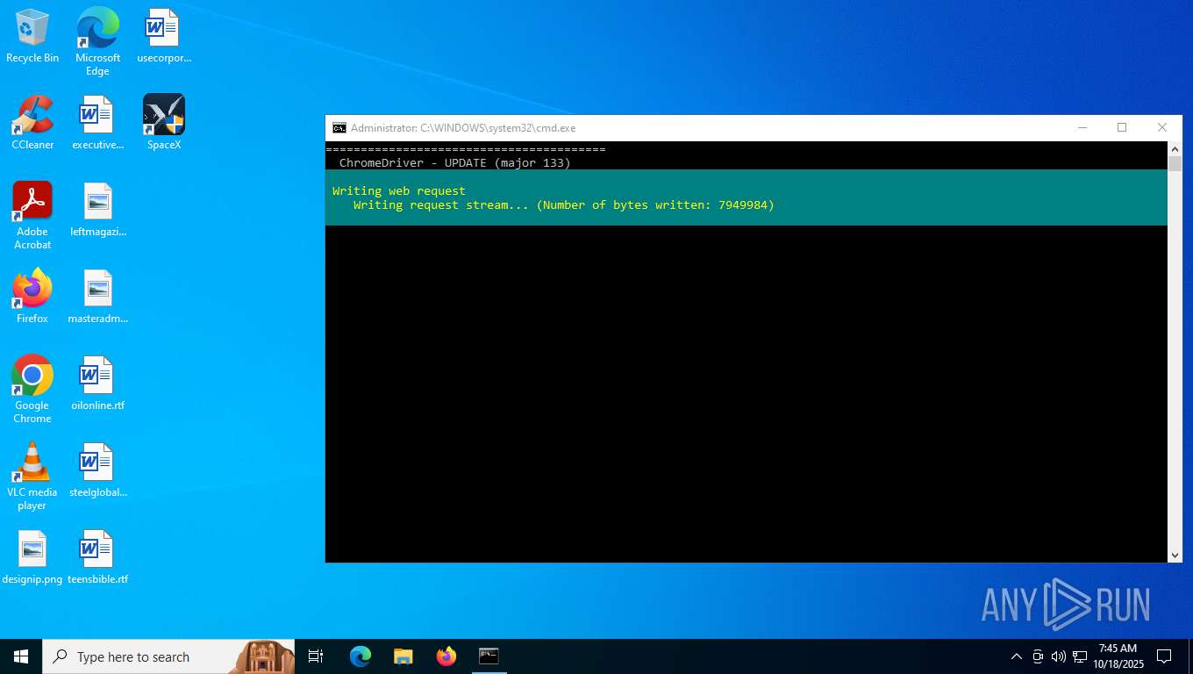Viewport: 1193px width, 674px height.
Task: Open File Explorer from the taskbar
Action: 404,656
